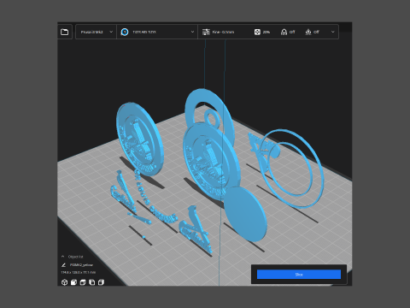The height and width of the screenshot is (308, 410).
Task: Open the material and extruder dropdown
Action: tap(157, 32)
